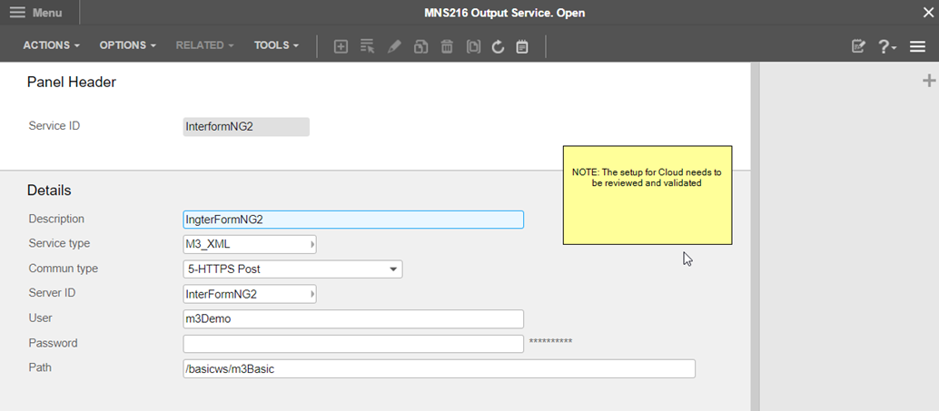Image resolution: width=939 pixels, height=411 pixels.
Task: Open the hamburger menu at toolbar right
Action: (x=917, y=46)
